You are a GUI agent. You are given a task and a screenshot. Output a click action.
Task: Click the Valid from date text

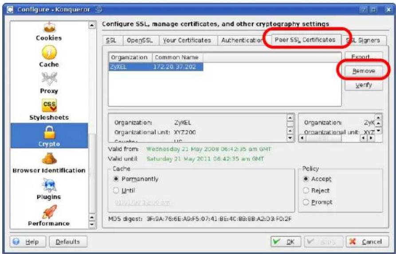point(208,149)
